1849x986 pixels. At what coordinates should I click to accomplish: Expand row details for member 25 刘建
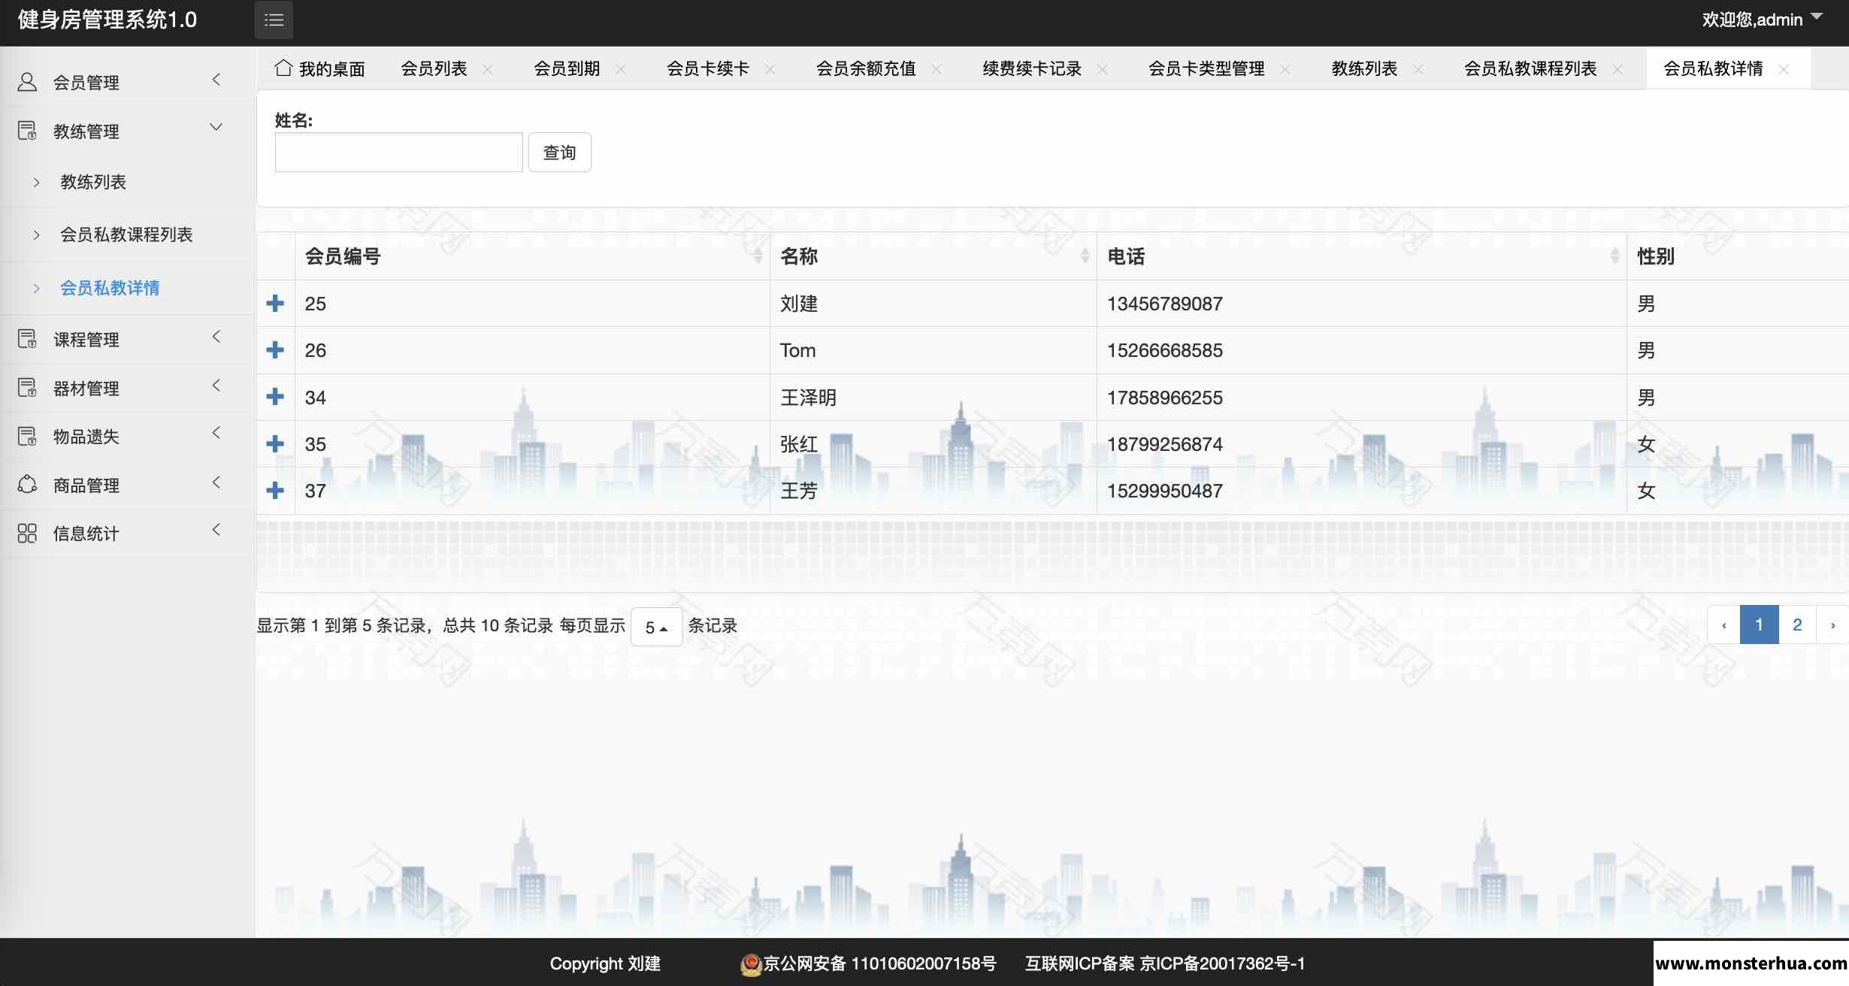275,303
